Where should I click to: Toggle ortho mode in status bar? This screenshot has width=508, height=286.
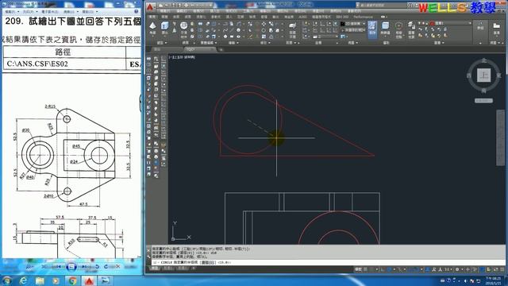pyautogui.click(x=383, y=269)
